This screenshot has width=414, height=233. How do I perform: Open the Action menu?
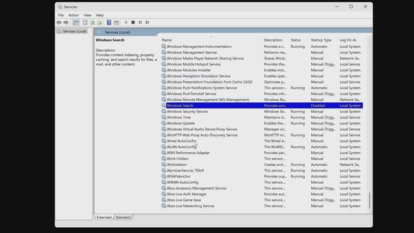click(73, 15)
